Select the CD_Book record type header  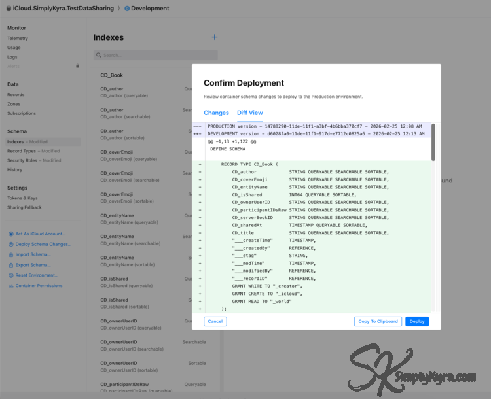coord(111,75)
